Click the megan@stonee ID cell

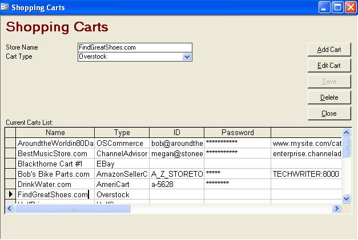(x=177, y=153)
